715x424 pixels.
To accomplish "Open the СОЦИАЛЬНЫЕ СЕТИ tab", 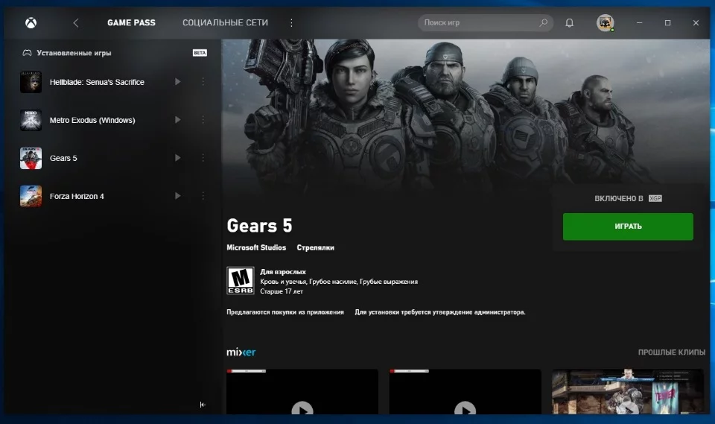I will click(225, 23).
